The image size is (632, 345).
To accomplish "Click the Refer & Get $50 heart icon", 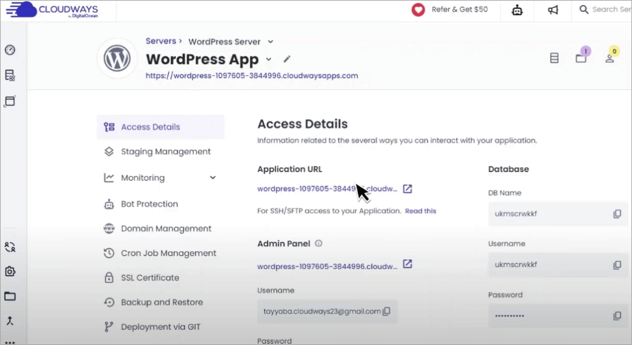I will 418,10.
